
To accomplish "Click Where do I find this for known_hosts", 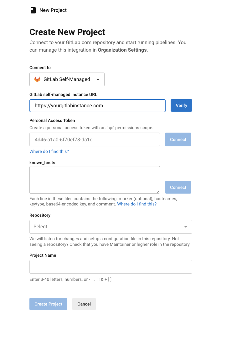I will tap(137, 204).
